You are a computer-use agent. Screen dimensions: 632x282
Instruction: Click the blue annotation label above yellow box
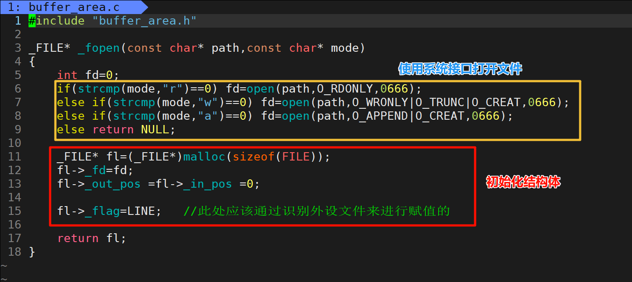coord(460,69)
